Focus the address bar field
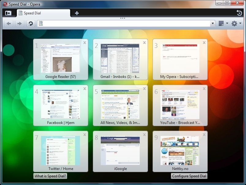The height and width of the screenshot is (185, 246). (126, 24)
